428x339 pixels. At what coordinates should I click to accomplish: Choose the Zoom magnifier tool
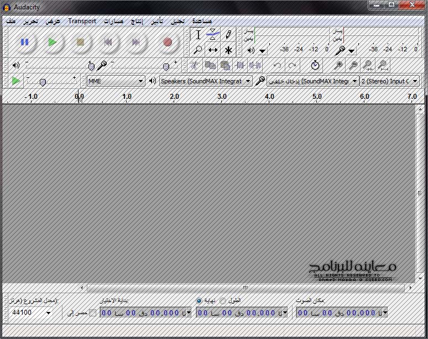point(199,50)
